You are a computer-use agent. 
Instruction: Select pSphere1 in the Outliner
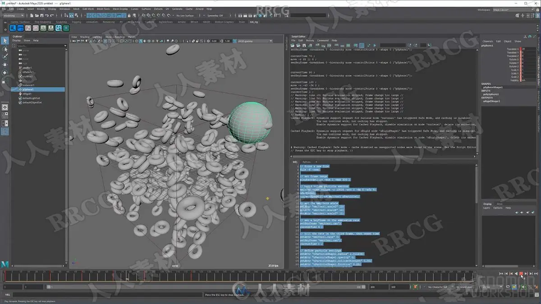(37, 89)
